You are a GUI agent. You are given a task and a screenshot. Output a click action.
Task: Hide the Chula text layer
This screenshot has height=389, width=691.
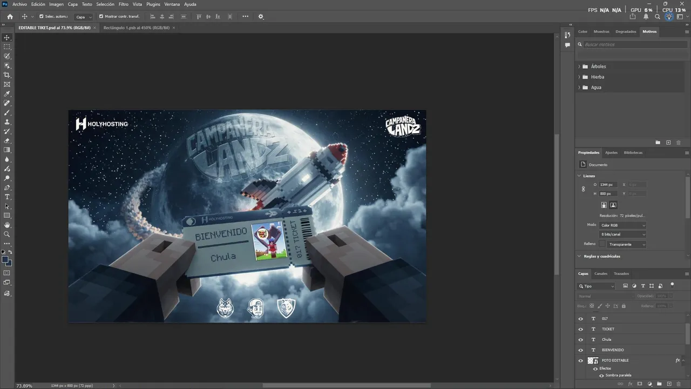(x=581, y=339)
